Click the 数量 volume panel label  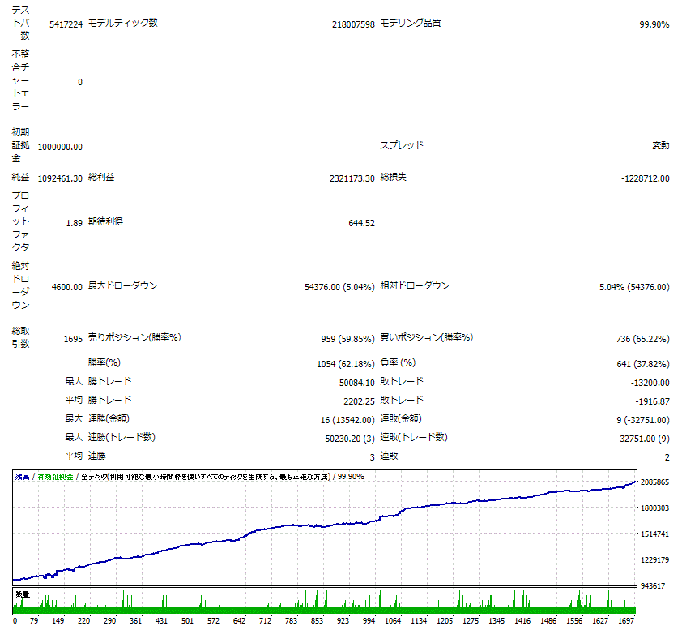(x=23, y=594)
